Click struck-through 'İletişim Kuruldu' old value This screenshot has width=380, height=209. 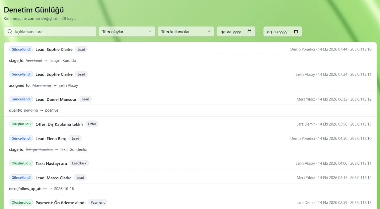(40, 149)
